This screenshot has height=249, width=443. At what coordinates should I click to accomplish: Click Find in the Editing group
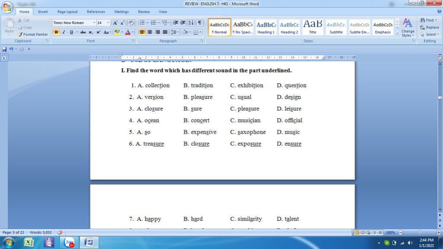[x=429, y=20]
